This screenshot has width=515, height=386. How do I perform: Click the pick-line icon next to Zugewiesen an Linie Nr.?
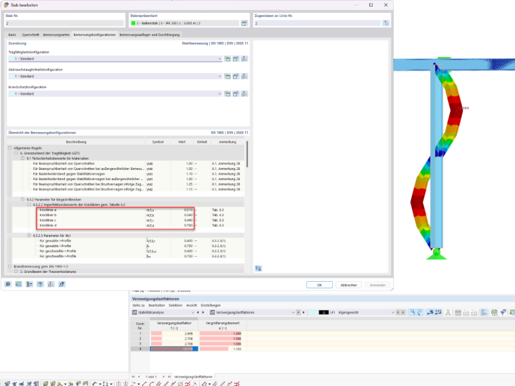[386, 23]
